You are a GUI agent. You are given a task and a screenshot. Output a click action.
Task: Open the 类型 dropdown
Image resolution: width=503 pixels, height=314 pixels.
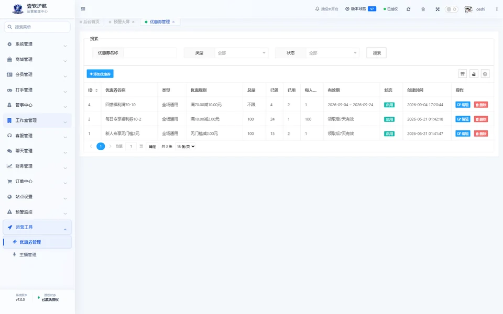tap(241, 53)
